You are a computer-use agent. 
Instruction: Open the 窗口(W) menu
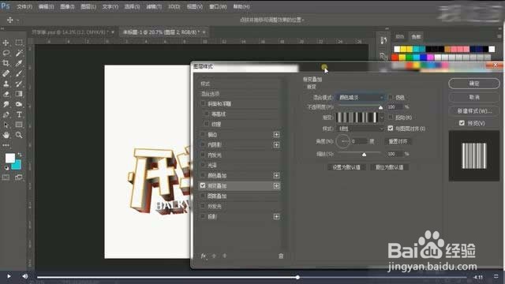point(218,6)
